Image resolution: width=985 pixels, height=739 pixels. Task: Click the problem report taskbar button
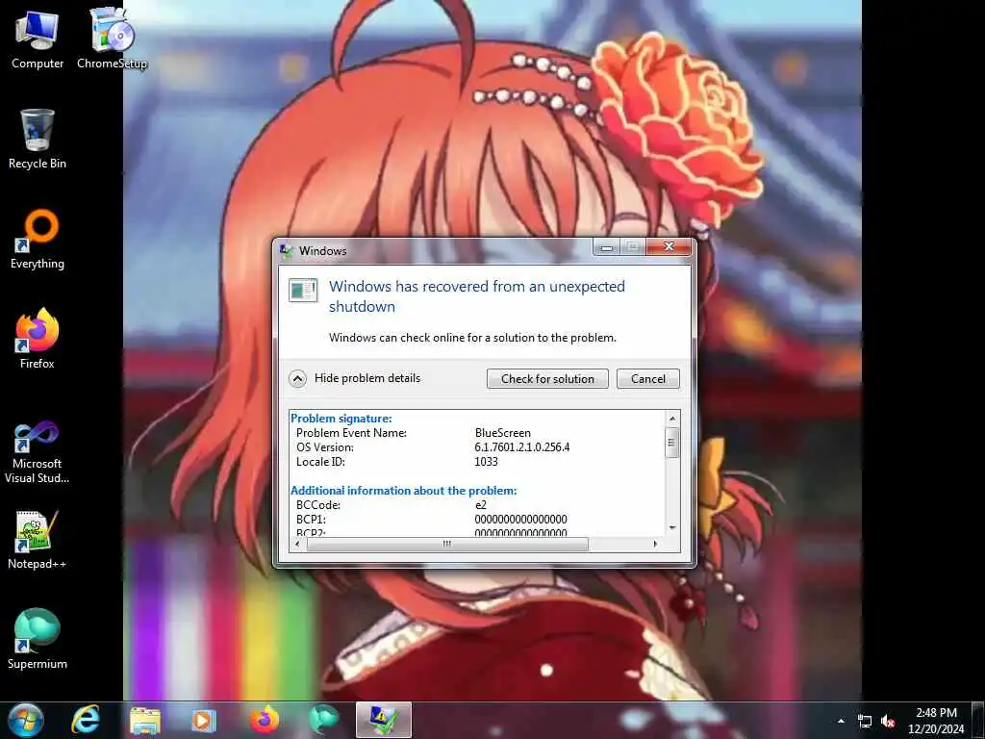[383, 720]
